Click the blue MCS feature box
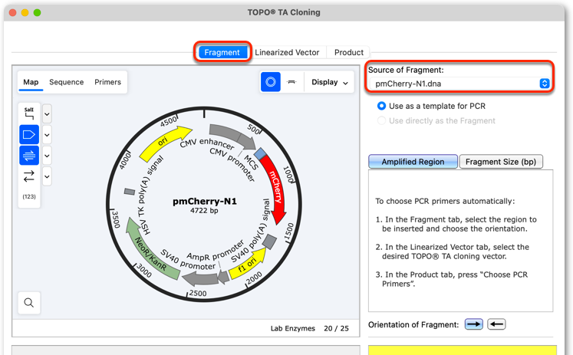The width and height of the screenshot is (573, 355). click(260, 153)
